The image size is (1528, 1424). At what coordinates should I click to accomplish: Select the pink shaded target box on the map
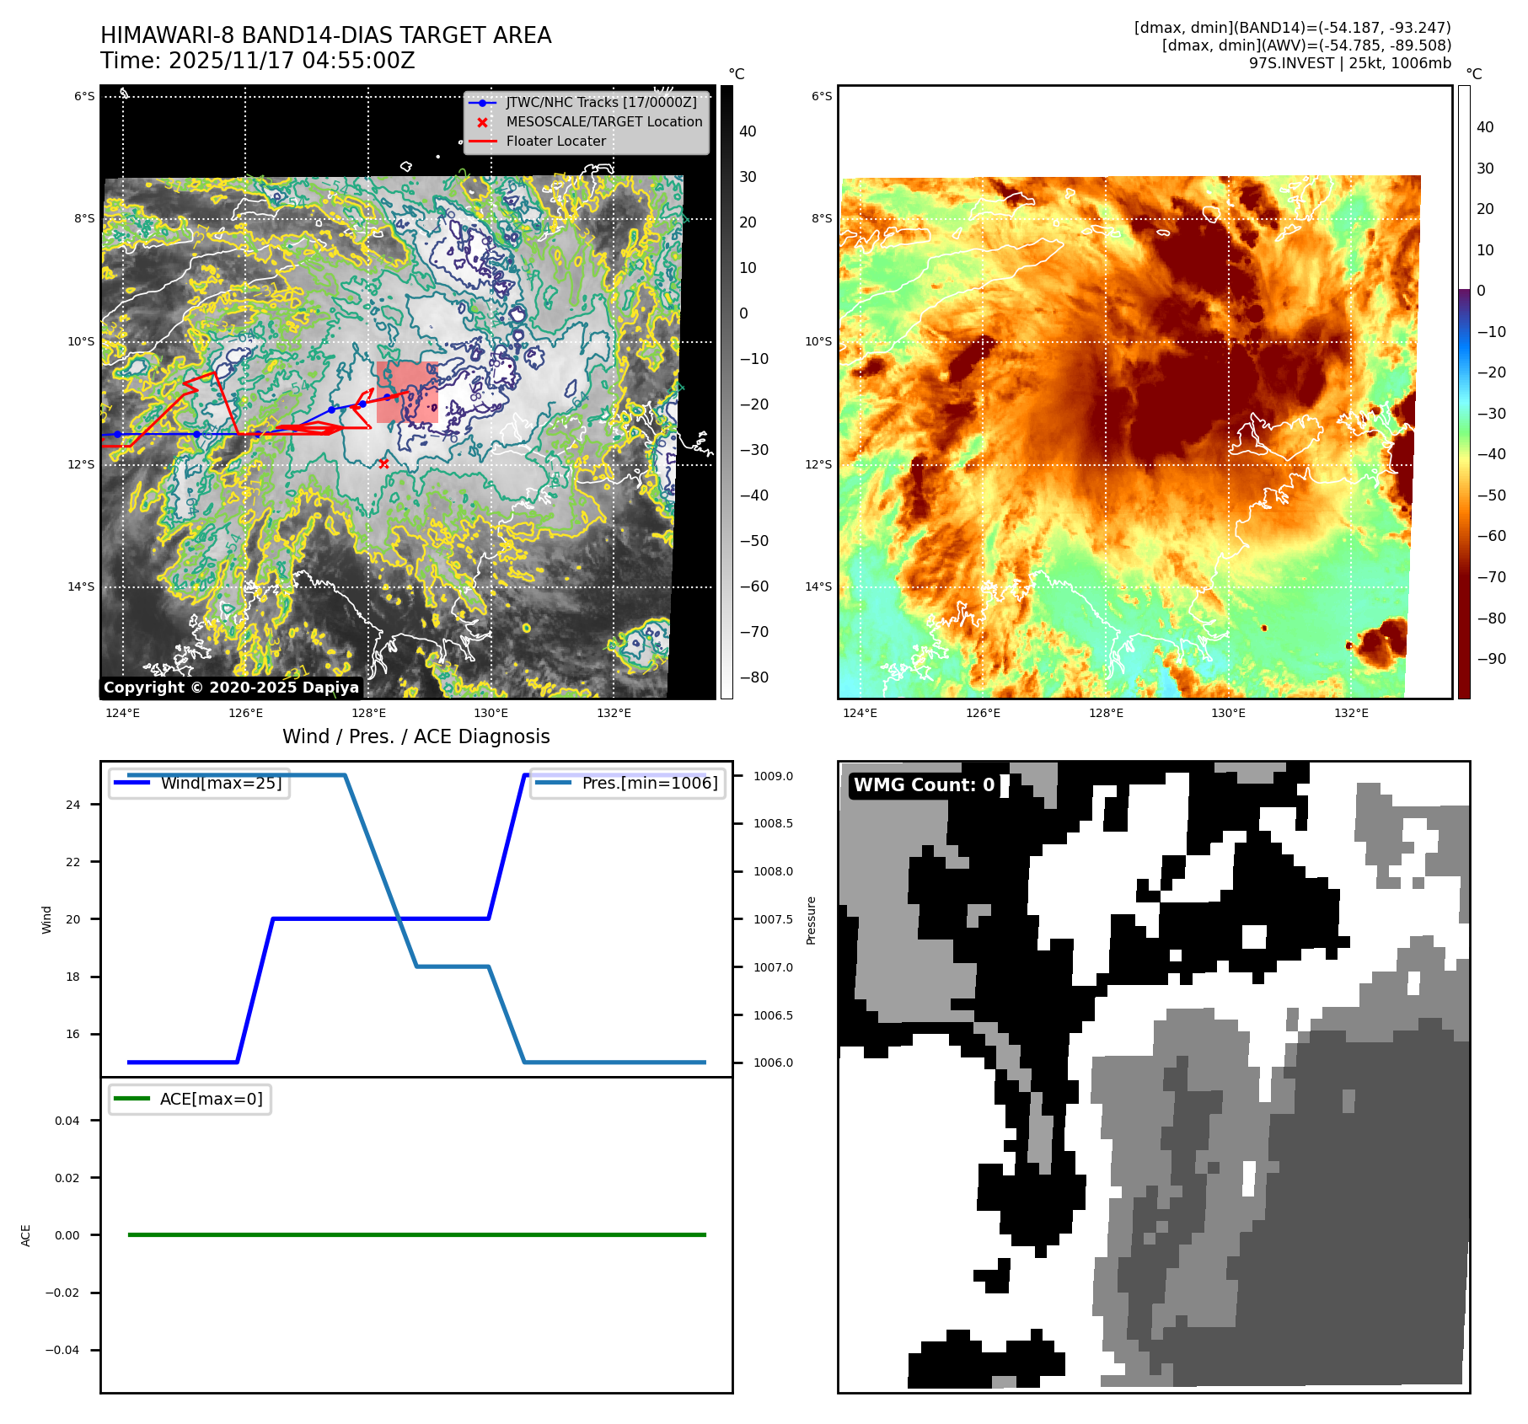pos(407,392)
